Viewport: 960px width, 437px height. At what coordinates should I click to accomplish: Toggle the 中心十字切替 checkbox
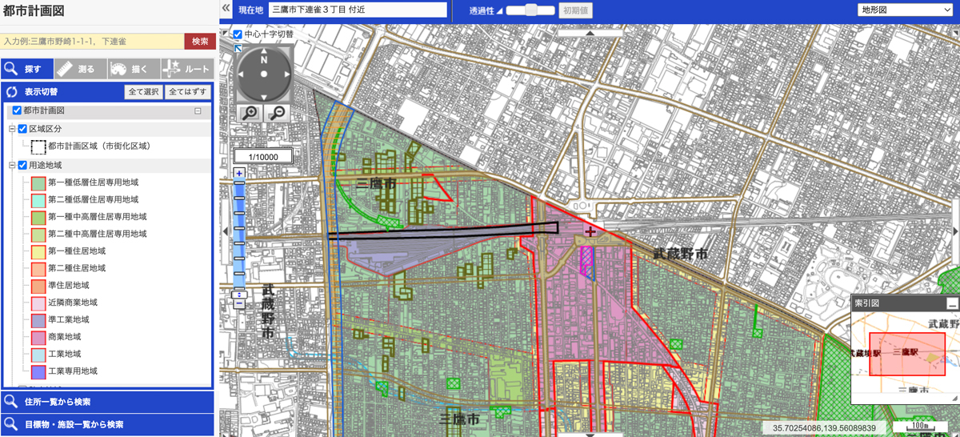click(x=238, y=35)
